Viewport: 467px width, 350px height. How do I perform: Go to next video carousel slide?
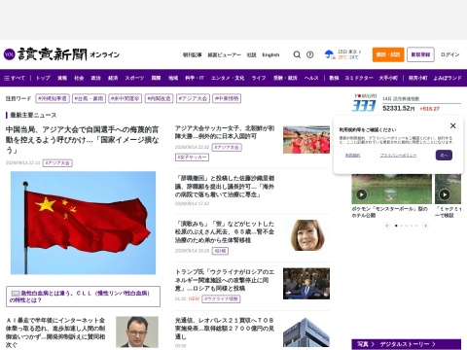click(x=425, y=226)
